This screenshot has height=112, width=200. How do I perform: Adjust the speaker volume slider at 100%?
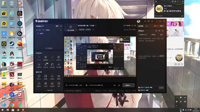94,85
